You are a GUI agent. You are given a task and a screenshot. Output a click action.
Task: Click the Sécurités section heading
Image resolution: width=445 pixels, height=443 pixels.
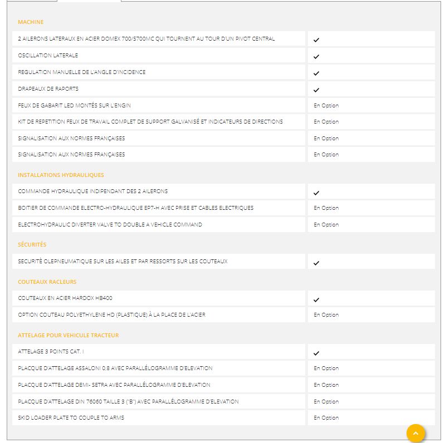click(32, 245)
